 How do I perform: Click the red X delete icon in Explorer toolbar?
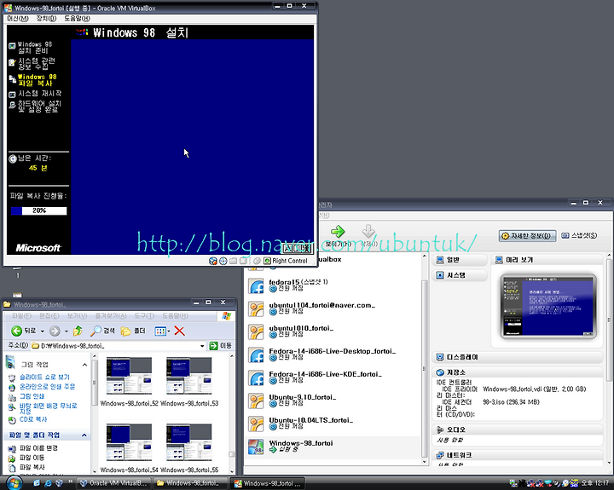point(179,331)
